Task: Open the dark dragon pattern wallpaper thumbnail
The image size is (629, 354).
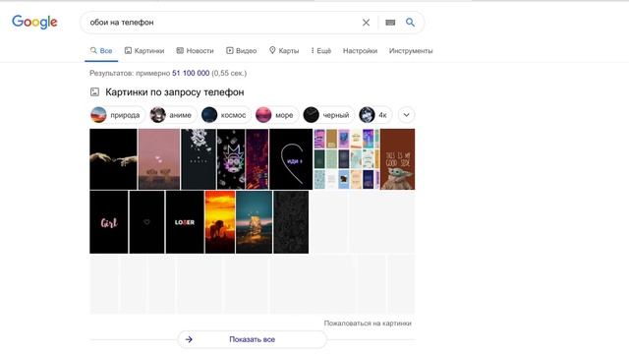Action: click(199, 159)
